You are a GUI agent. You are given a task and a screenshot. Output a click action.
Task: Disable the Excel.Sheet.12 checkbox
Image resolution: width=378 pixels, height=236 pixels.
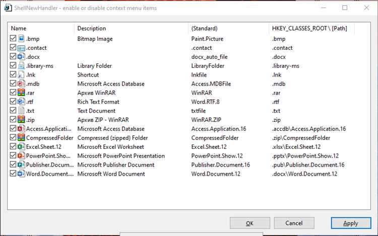[x=13, y=146]
